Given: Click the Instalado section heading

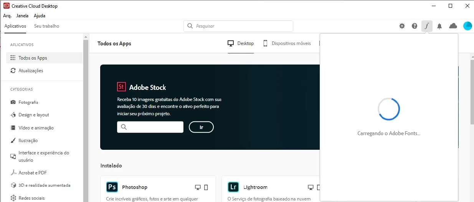Looking at the screenshot, I should [111, 166].
